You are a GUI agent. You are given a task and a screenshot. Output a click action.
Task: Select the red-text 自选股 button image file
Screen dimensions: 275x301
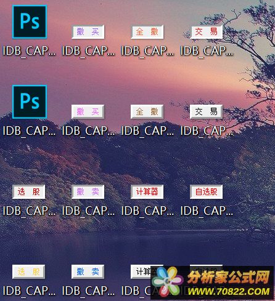click(207, 192)
